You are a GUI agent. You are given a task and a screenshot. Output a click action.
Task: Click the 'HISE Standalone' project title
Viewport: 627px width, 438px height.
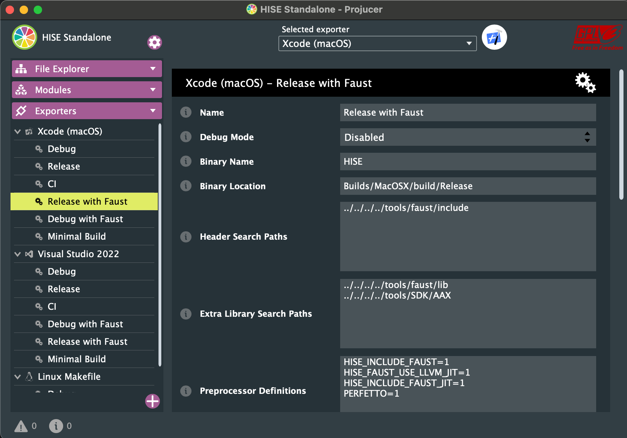(76, 37)
